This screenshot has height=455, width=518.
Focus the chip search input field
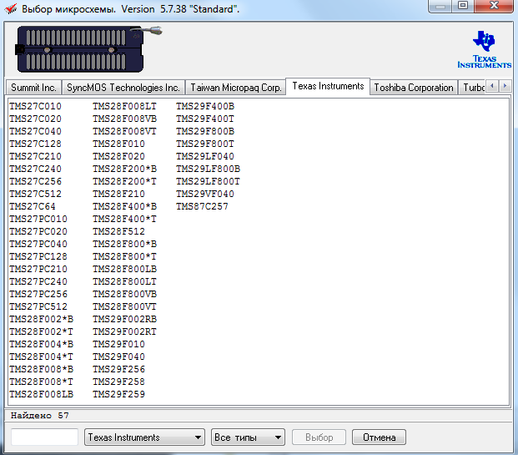44,437
